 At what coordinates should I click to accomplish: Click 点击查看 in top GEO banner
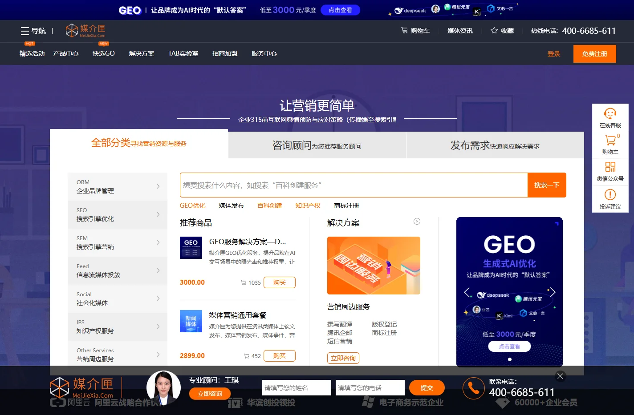(x=340, y=10)
